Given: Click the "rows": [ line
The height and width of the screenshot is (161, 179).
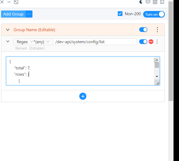Looking at the screenshot, I should (x=21, y=74).
